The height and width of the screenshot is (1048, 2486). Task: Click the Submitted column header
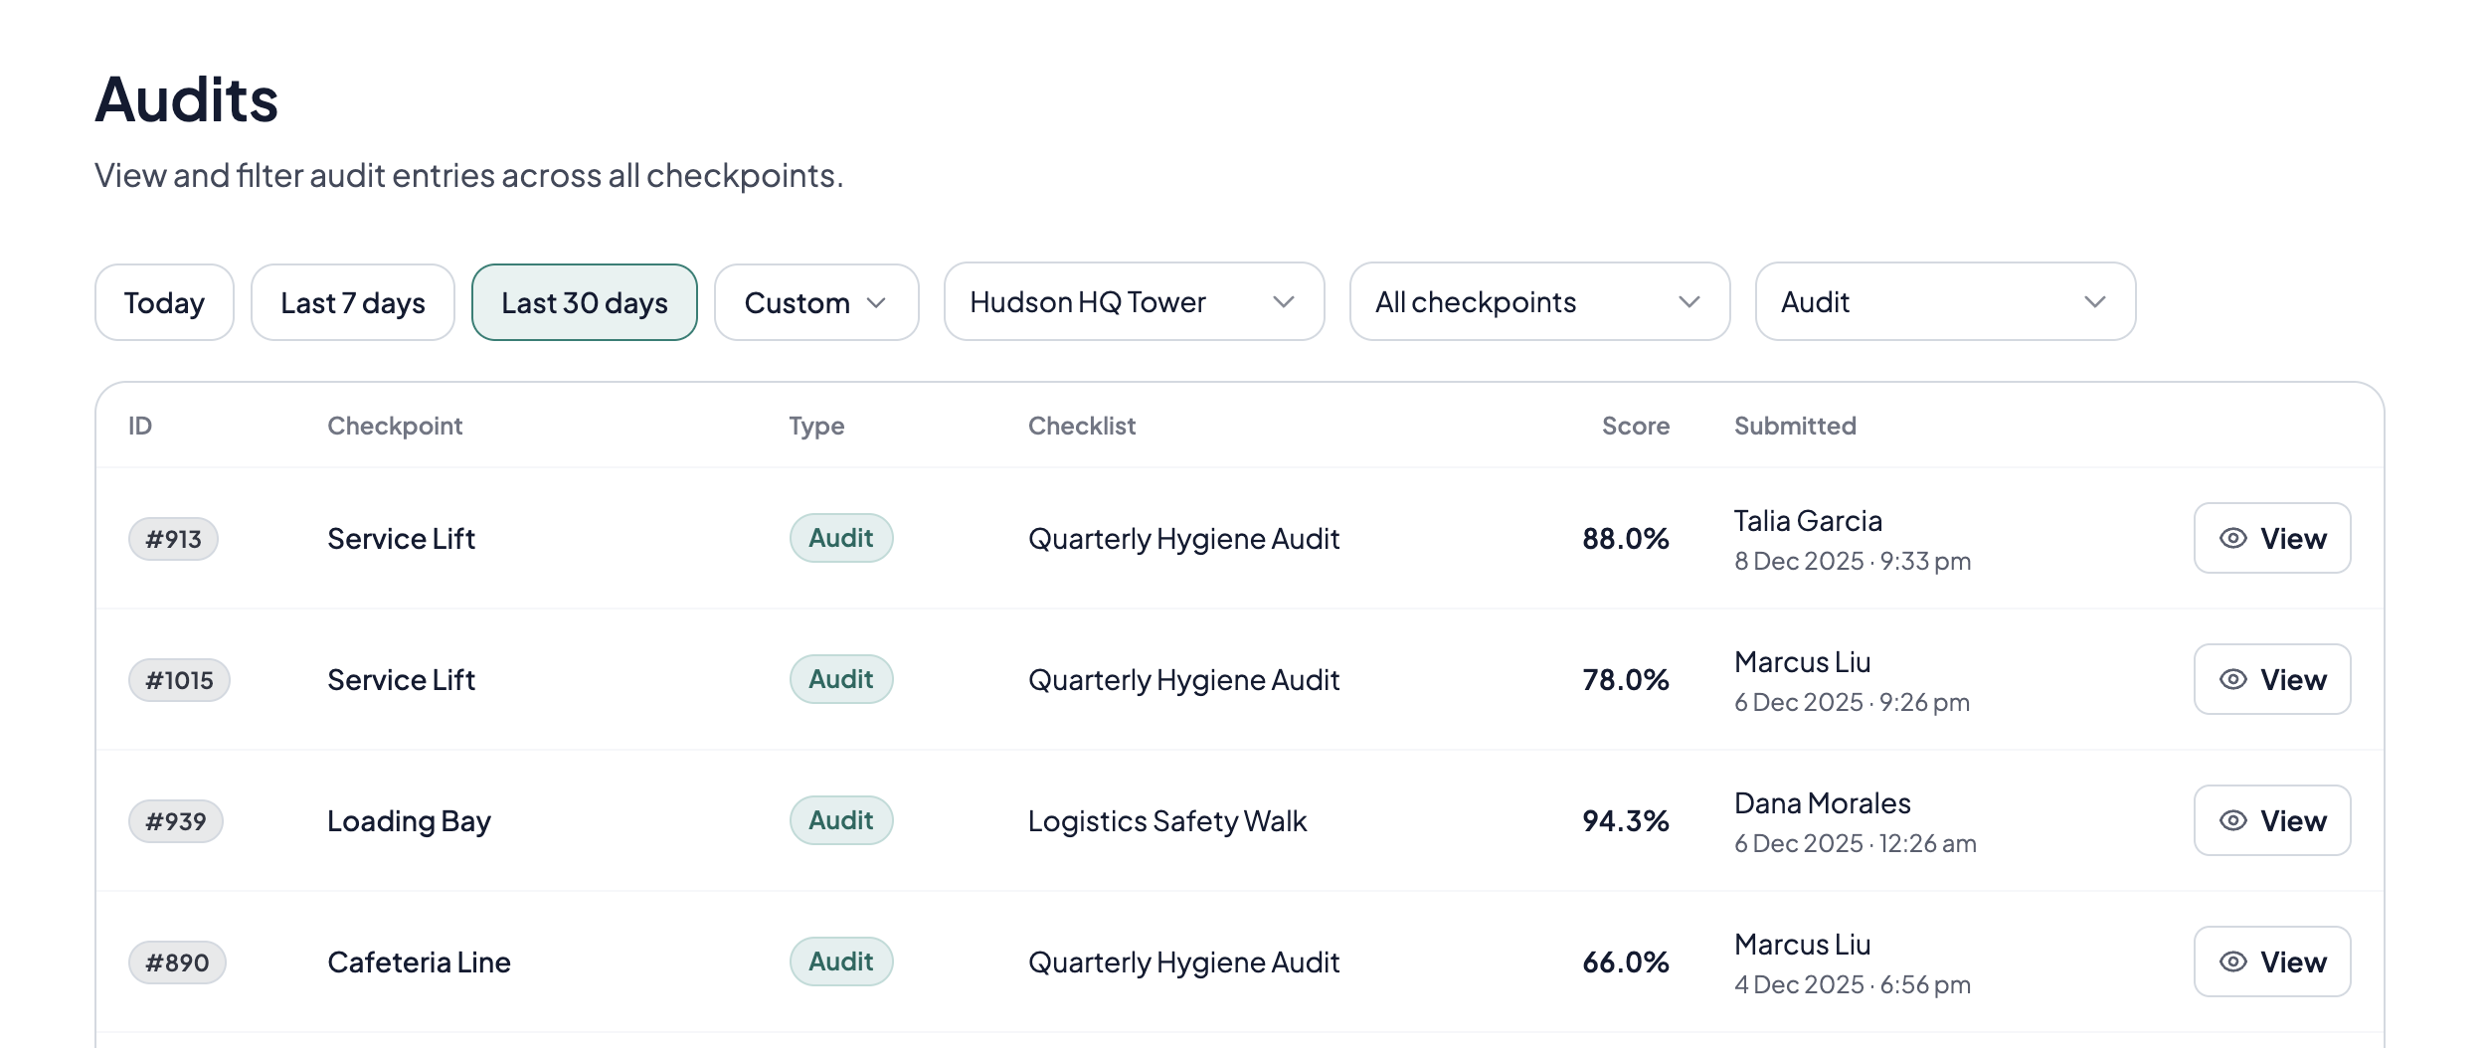[1795, 426]
